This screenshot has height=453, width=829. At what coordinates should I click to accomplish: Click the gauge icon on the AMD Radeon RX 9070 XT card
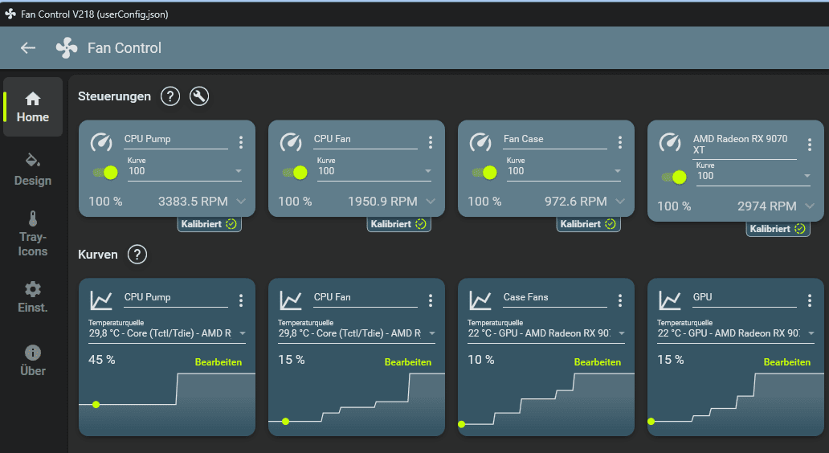tap(670, 141)
